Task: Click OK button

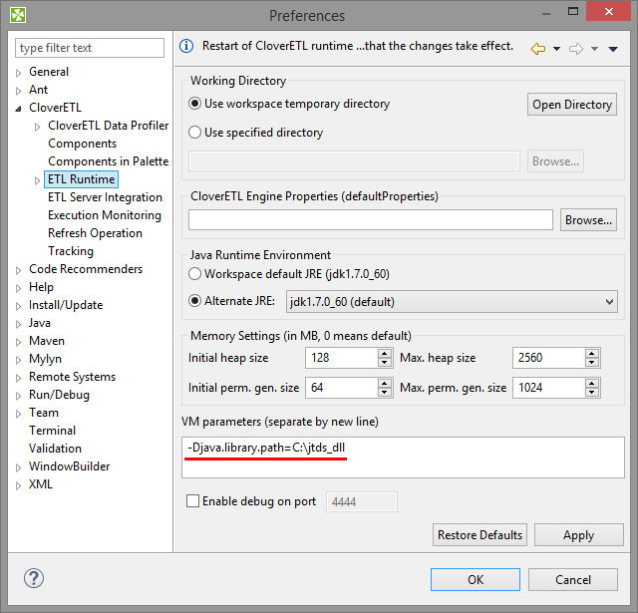Action: pos(476,580)
